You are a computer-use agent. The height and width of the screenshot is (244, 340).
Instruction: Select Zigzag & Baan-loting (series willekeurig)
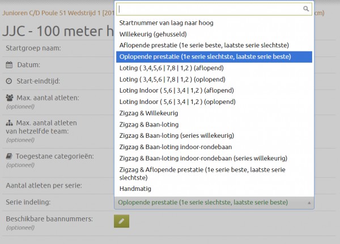(x=176, y=136)
